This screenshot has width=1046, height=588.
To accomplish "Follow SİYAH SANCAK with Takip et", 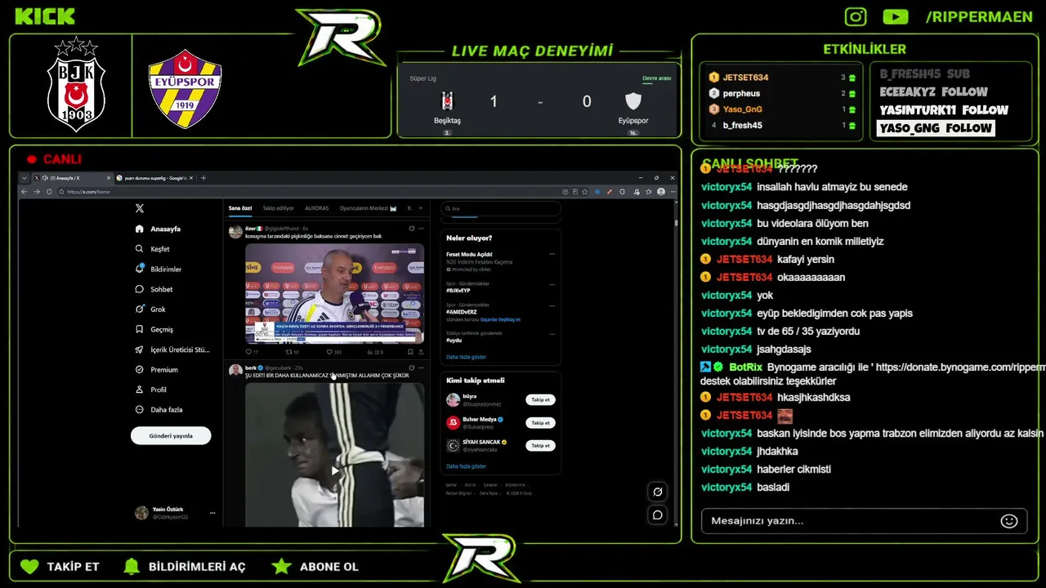I will pyautogui.click(x=540, y=446).
